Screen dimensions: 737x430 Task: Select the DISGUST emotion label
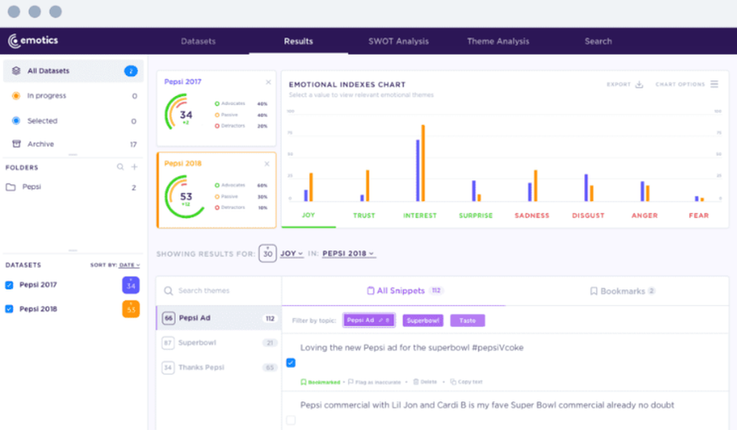click(588, 216)
